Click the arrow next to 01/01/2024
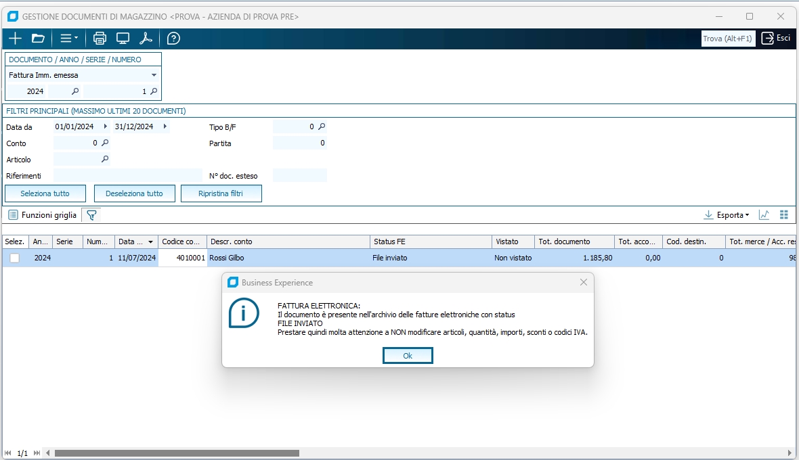 click(106, 127)
